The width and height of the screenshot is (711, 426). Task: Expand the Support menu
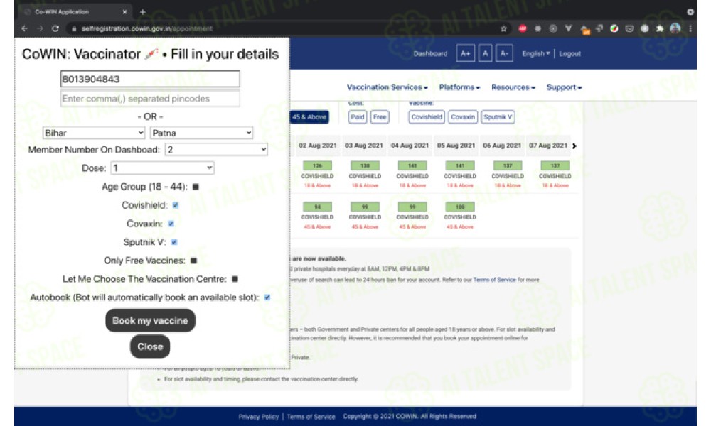pyautogui.click(x=564, y=87)
